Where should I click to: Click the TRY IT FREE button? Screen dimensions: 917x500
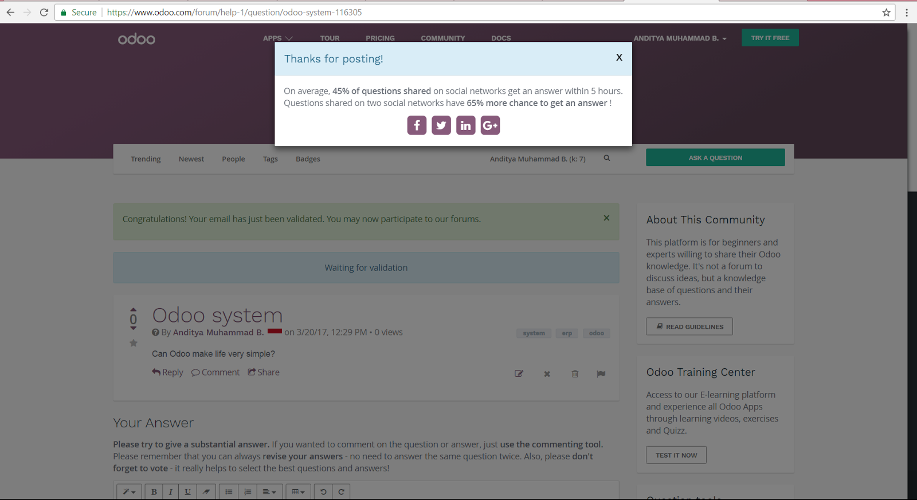click(x=770, y=38)
